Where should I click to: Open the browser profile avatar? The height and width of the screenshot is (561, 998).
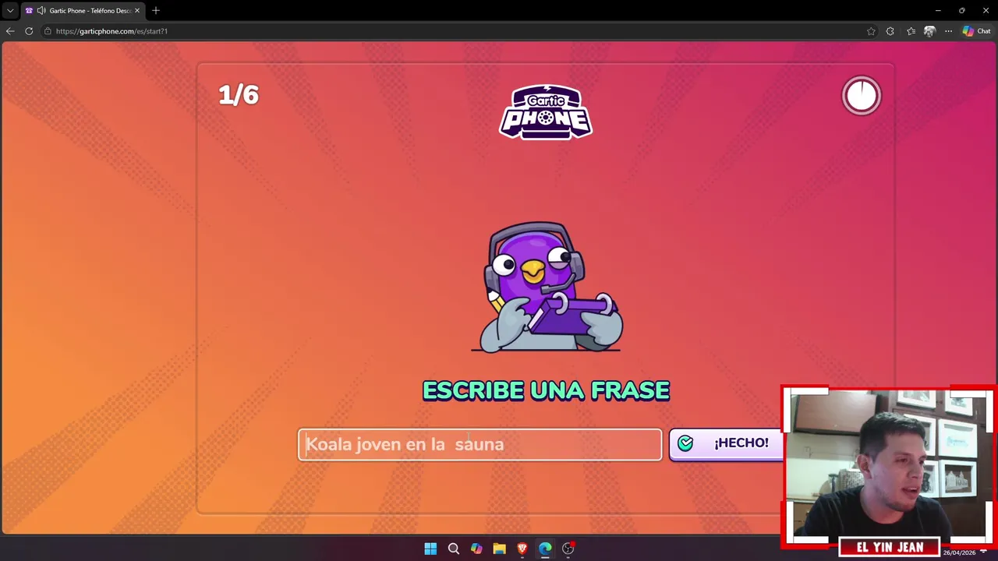(x=929, y=31)
